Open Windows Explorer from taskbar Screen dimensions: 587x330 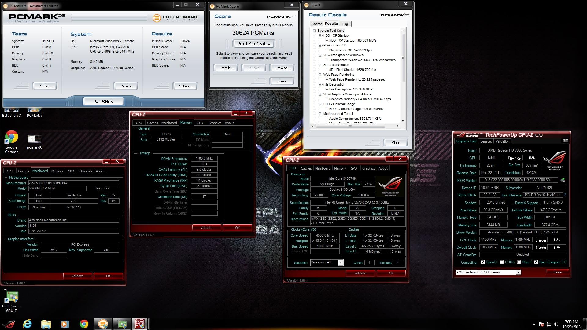[x=46, y=324]
